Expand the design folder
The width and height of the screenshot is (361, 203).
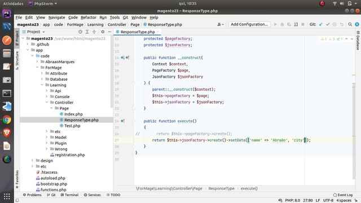(33, 160)
